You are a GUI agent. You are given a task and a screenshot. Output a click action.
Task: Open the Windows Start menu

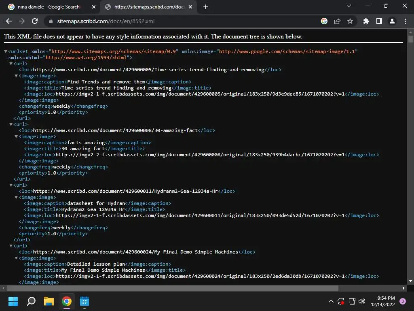click(x=13, y=301)
